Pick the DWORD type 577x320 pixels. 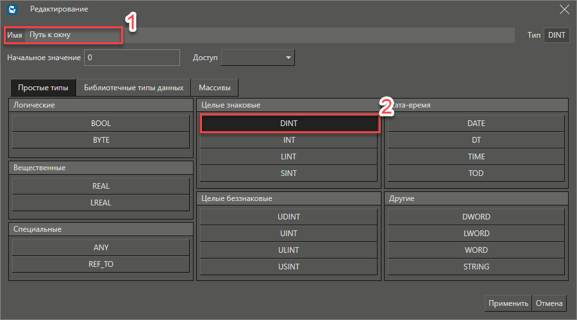pos(476,217)
